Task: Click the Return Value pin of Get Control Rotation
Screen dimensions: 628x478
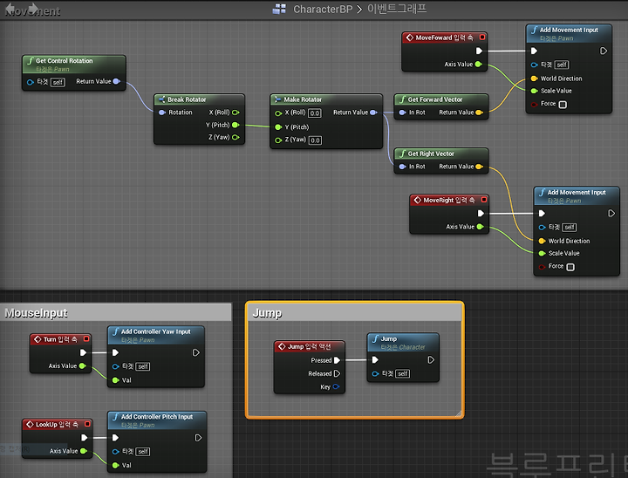Action: click(x=117, y=81)
